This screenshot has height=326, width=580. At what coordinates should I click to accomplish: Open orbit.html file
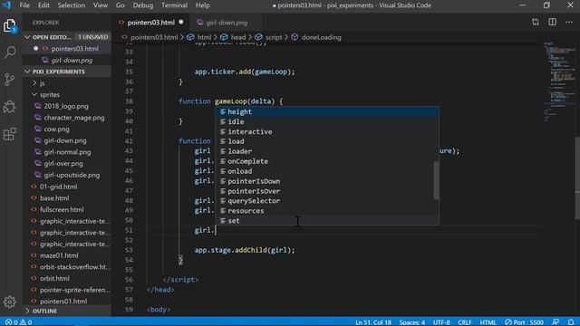(54, 278)
